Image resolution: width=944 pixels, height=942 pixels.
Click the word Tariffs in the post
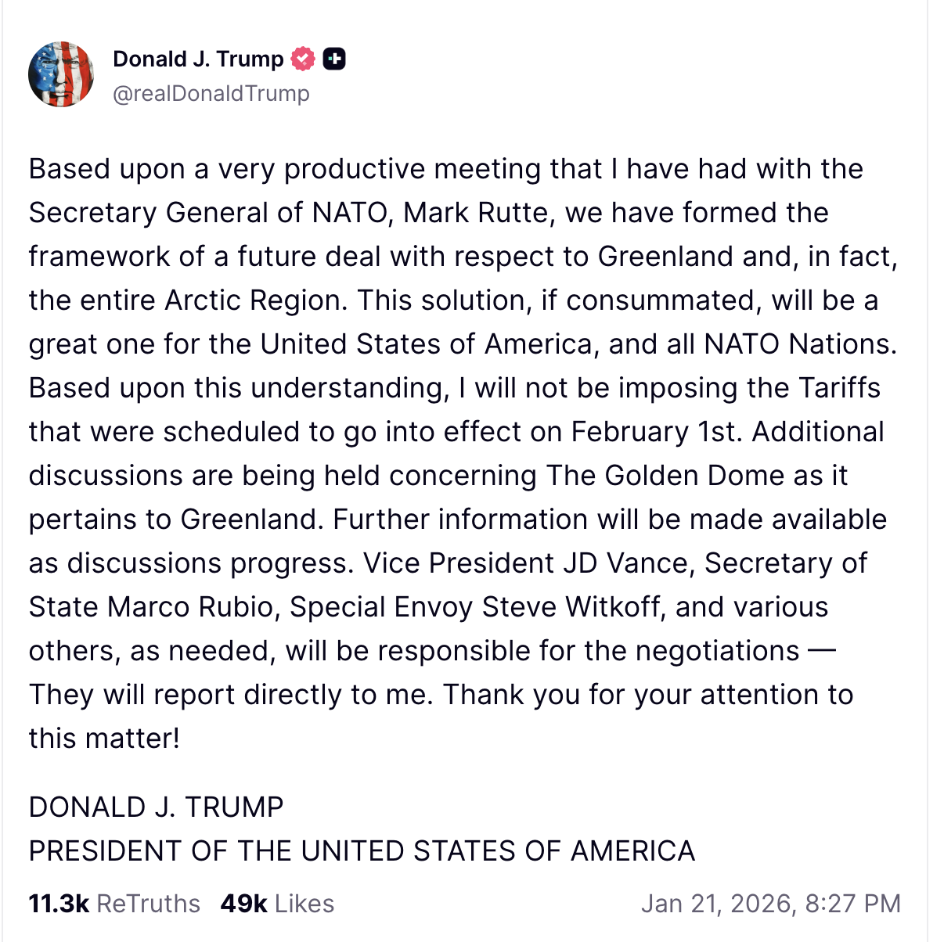(x=839, y=388)
